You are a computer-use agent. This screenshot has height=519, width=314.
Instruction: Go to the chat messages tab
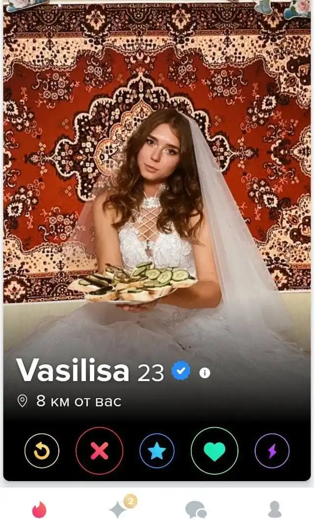(x=196, y=510)
